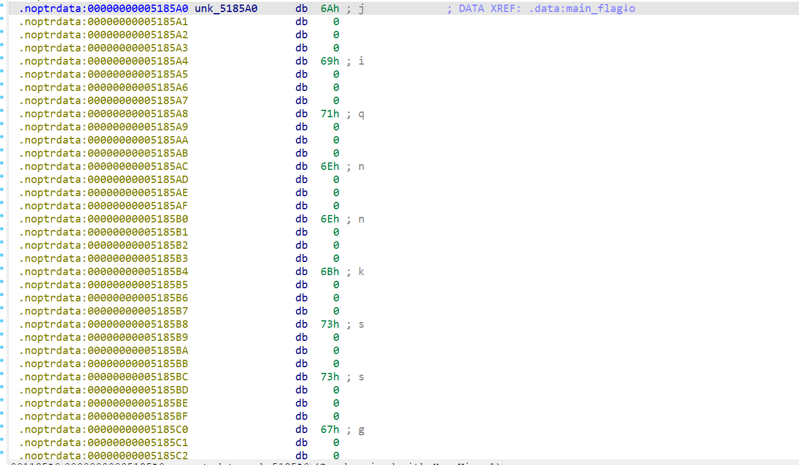
Task: Click address .noptrdata:00000000005185A1
Action: tap(104, 22)
